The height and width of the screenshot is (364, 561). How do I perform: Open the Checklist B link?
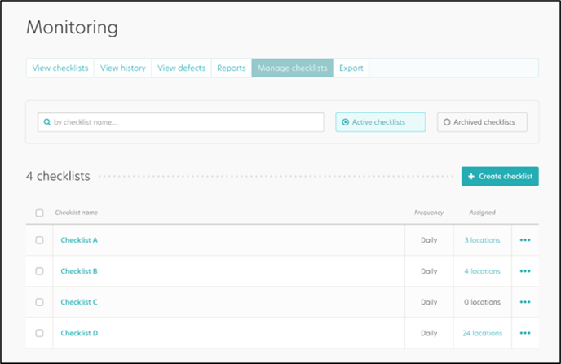79,271
